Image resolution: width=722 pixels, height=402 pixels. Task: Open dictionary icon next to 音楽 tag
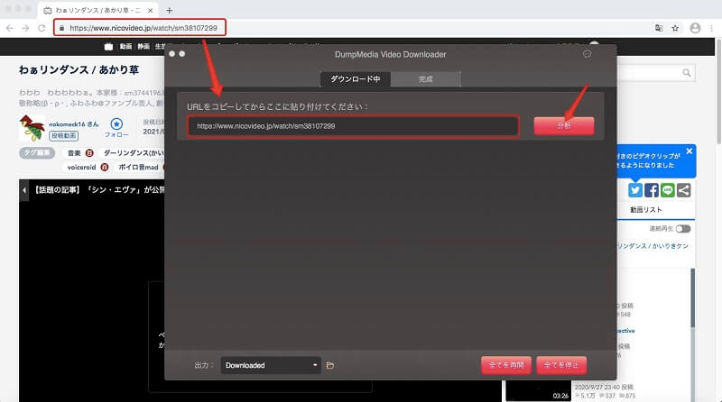click(89, 152)
